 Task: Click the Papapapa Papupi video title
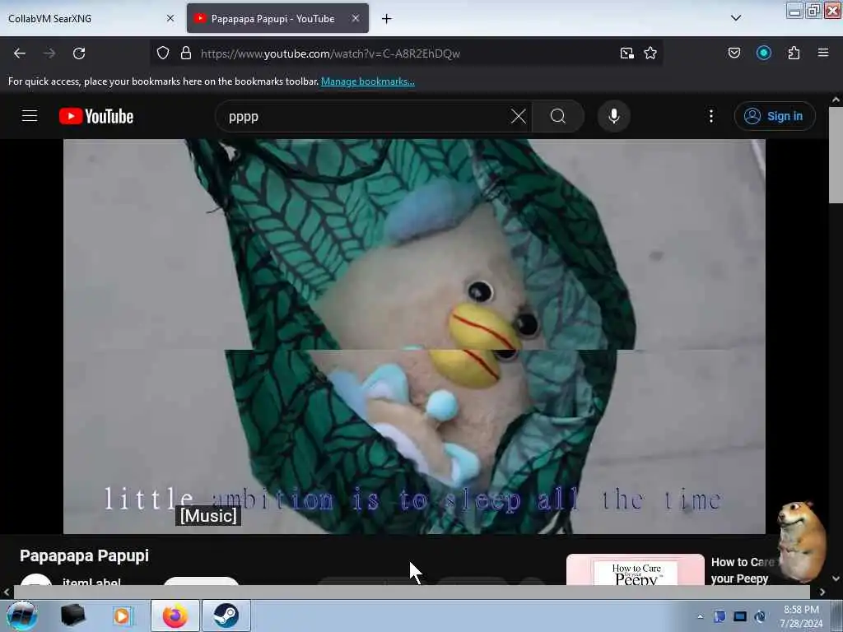click(x=85, y=555)
